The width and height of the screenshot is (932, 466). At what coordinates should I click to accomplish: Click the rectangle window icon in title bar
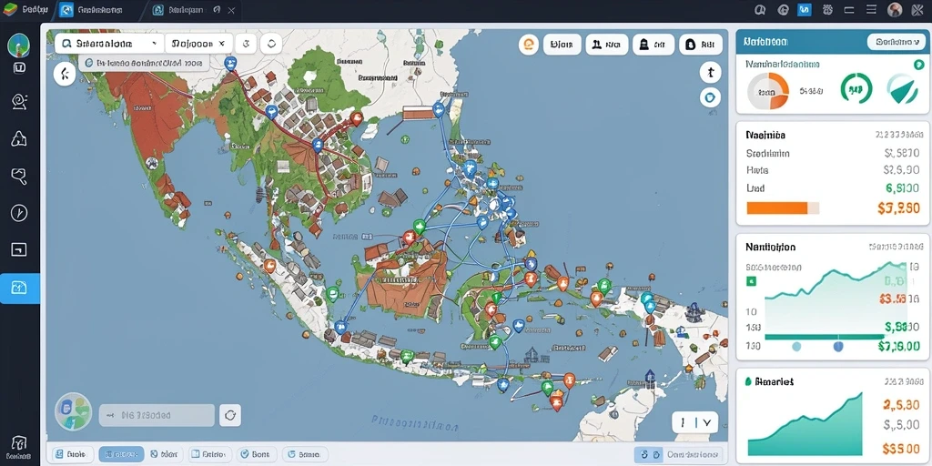(x=849, y=9)
